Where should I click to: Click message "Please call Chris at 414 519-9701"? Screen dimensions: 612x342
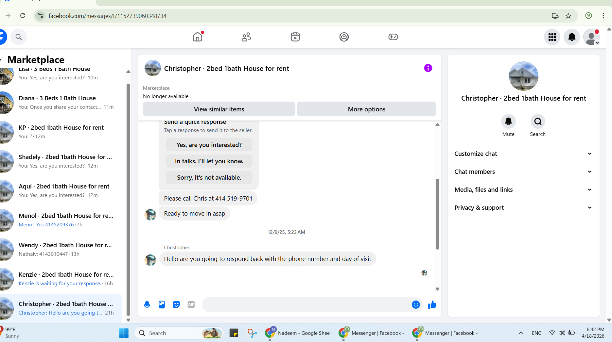(208, 198)
